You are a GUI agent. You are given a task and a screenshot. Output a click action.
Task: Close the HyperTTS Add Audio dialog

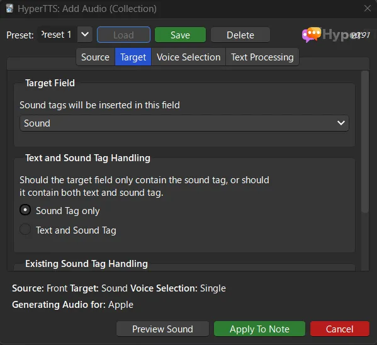point(367,8)
